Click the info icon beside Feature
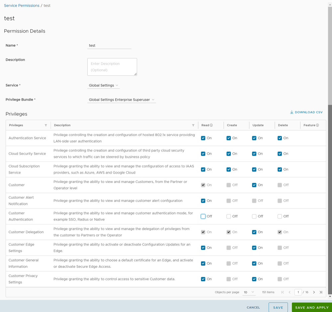 click(318, 125)
